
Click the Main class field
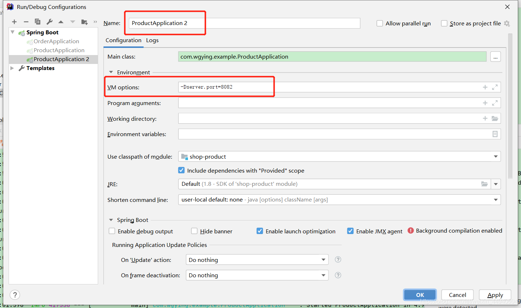tap(332, 57)
